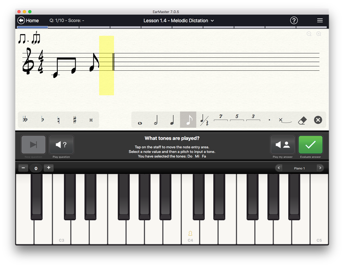
Task: Choose the quarter note value
Action: (x=172, y=120)
